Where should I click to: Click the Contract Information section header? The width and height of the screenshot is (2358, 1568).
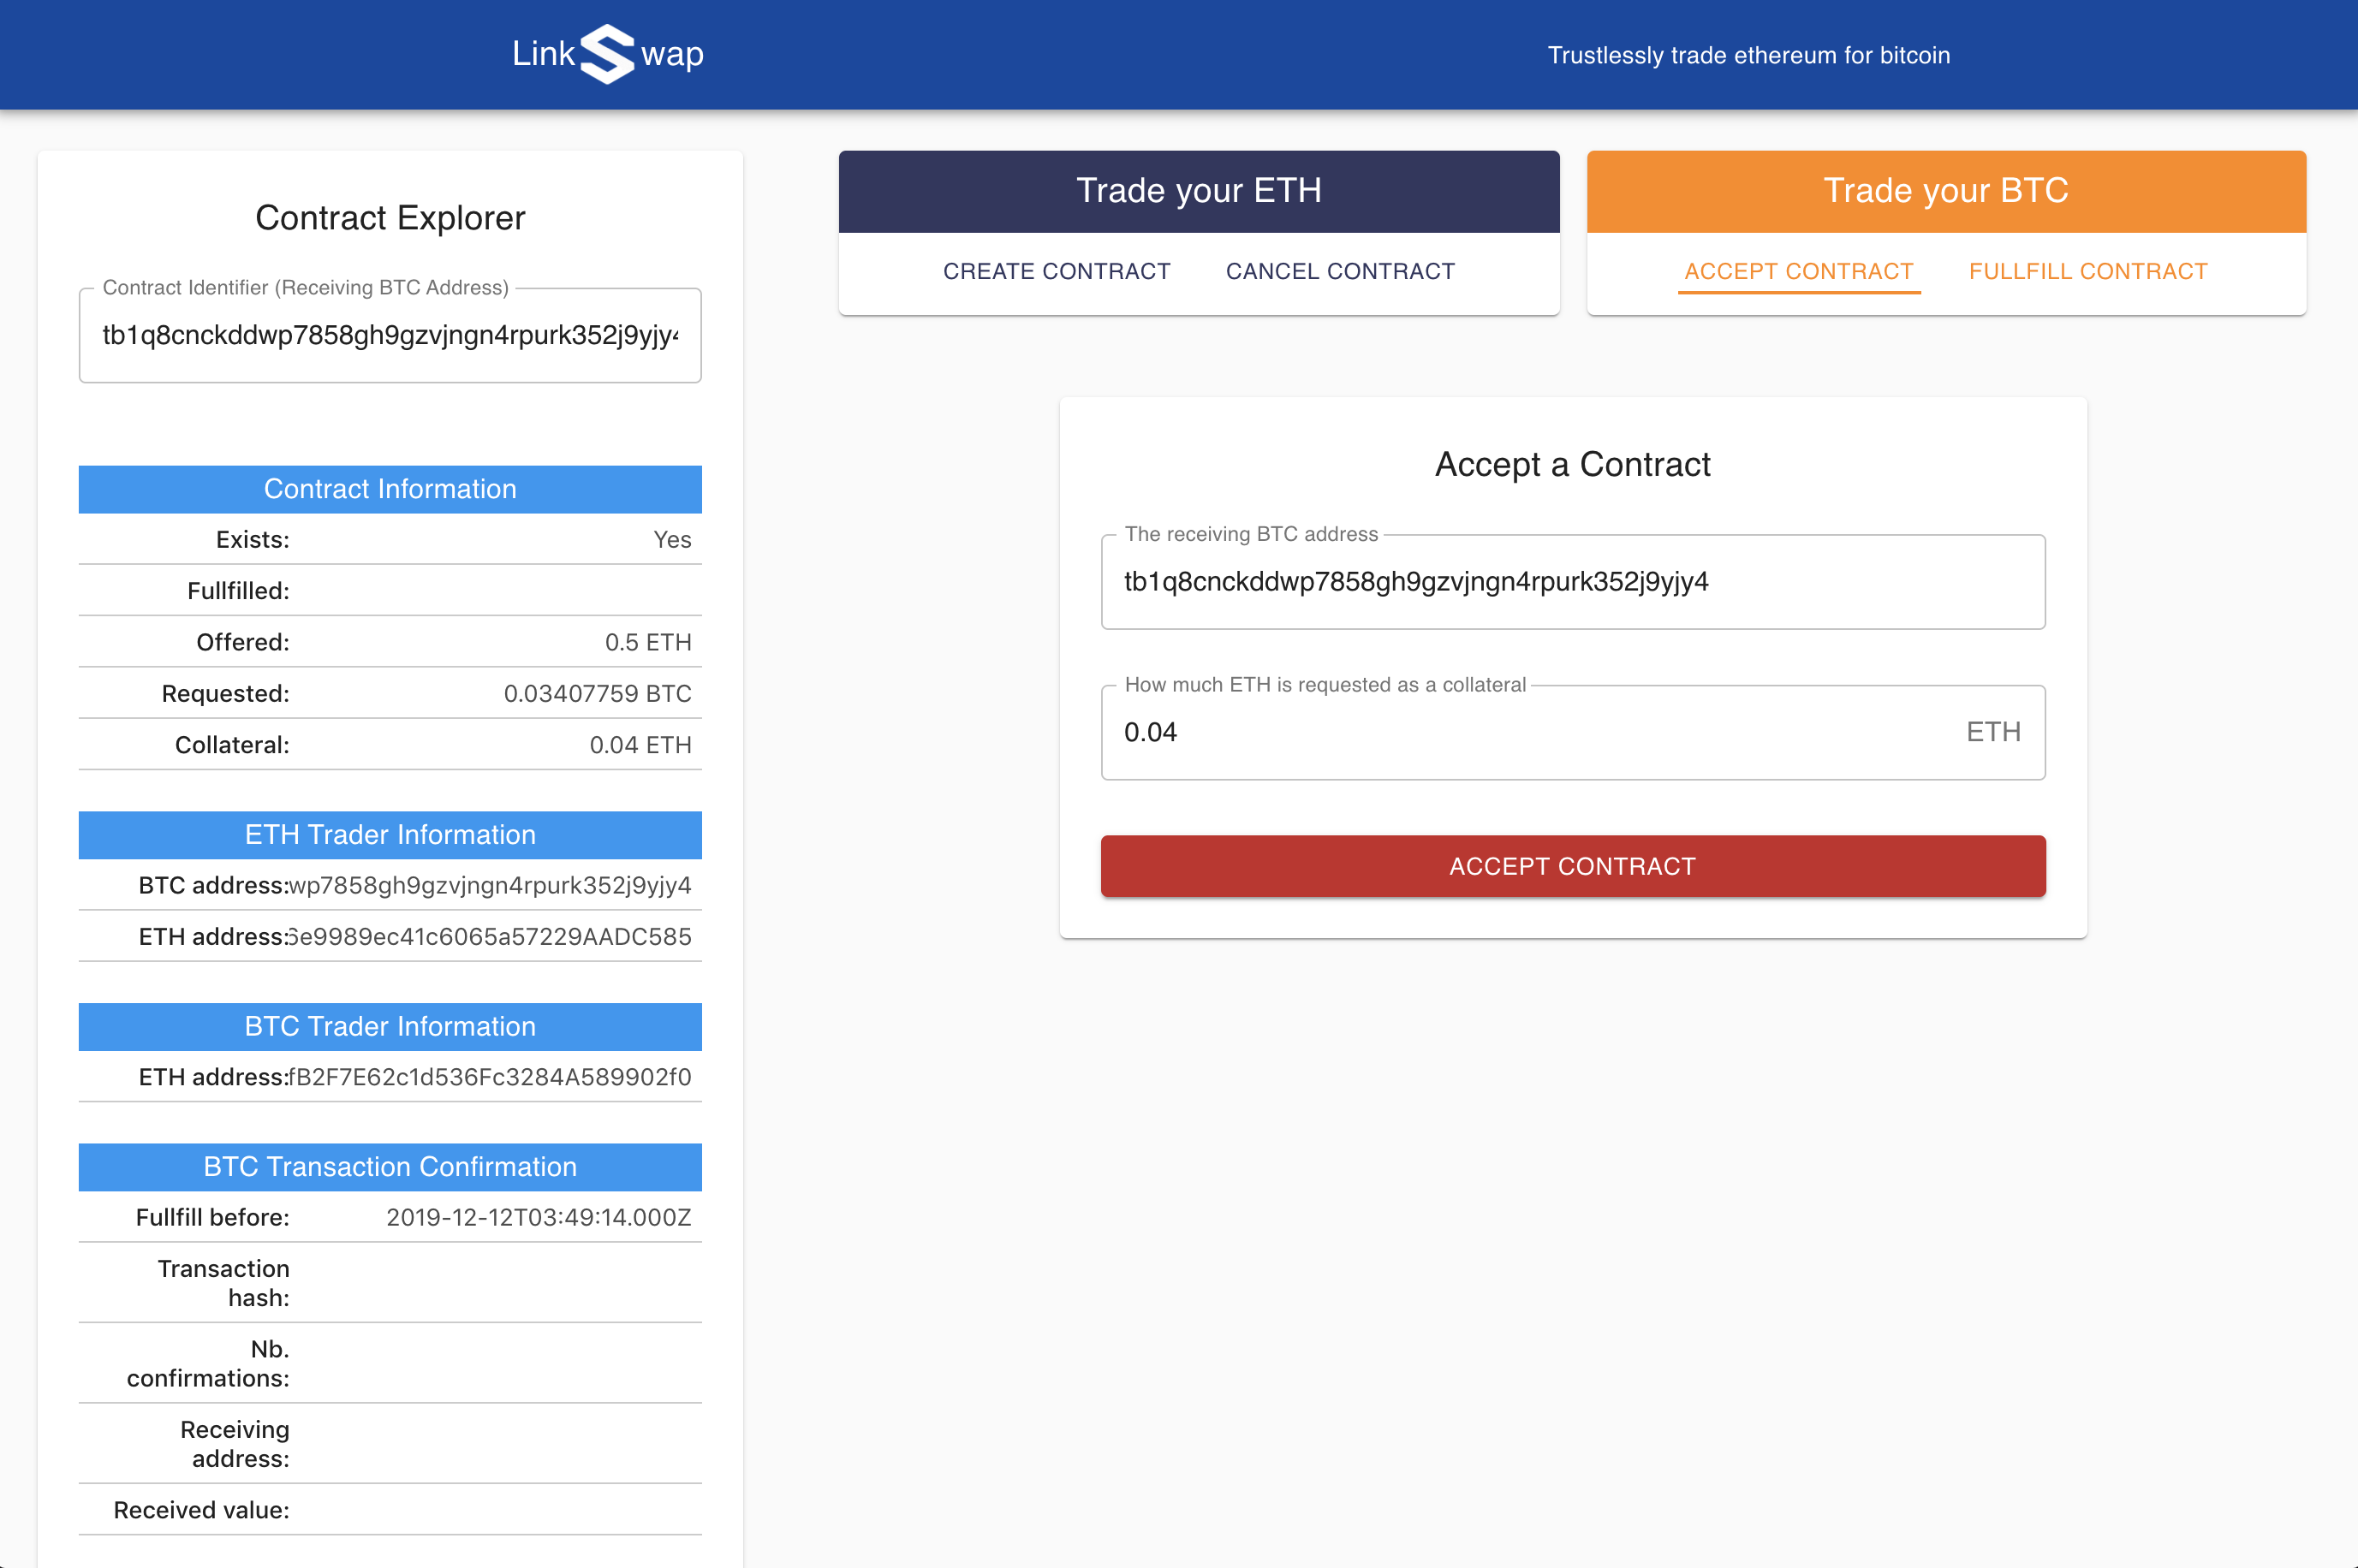(390, 489)
